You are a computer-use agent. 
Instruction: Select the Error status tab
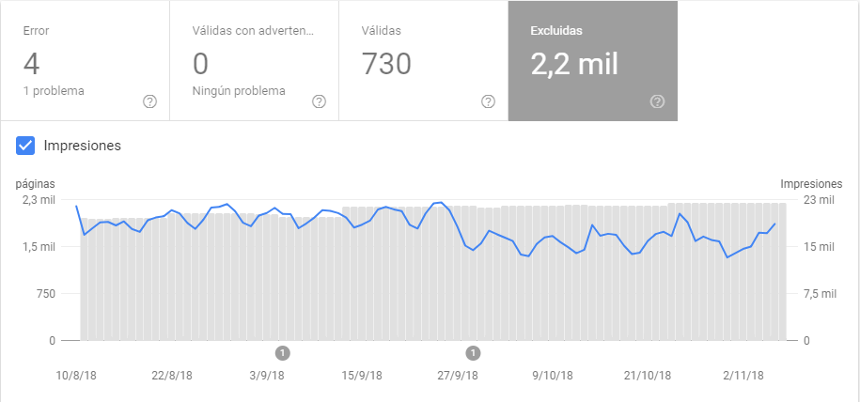click(x=85, y=60)
